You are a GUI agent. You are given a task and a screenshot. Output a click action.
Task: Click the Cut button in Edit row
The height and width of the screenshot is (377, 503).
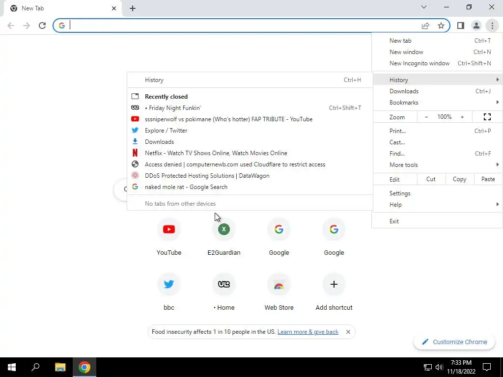tap(431, 179)
